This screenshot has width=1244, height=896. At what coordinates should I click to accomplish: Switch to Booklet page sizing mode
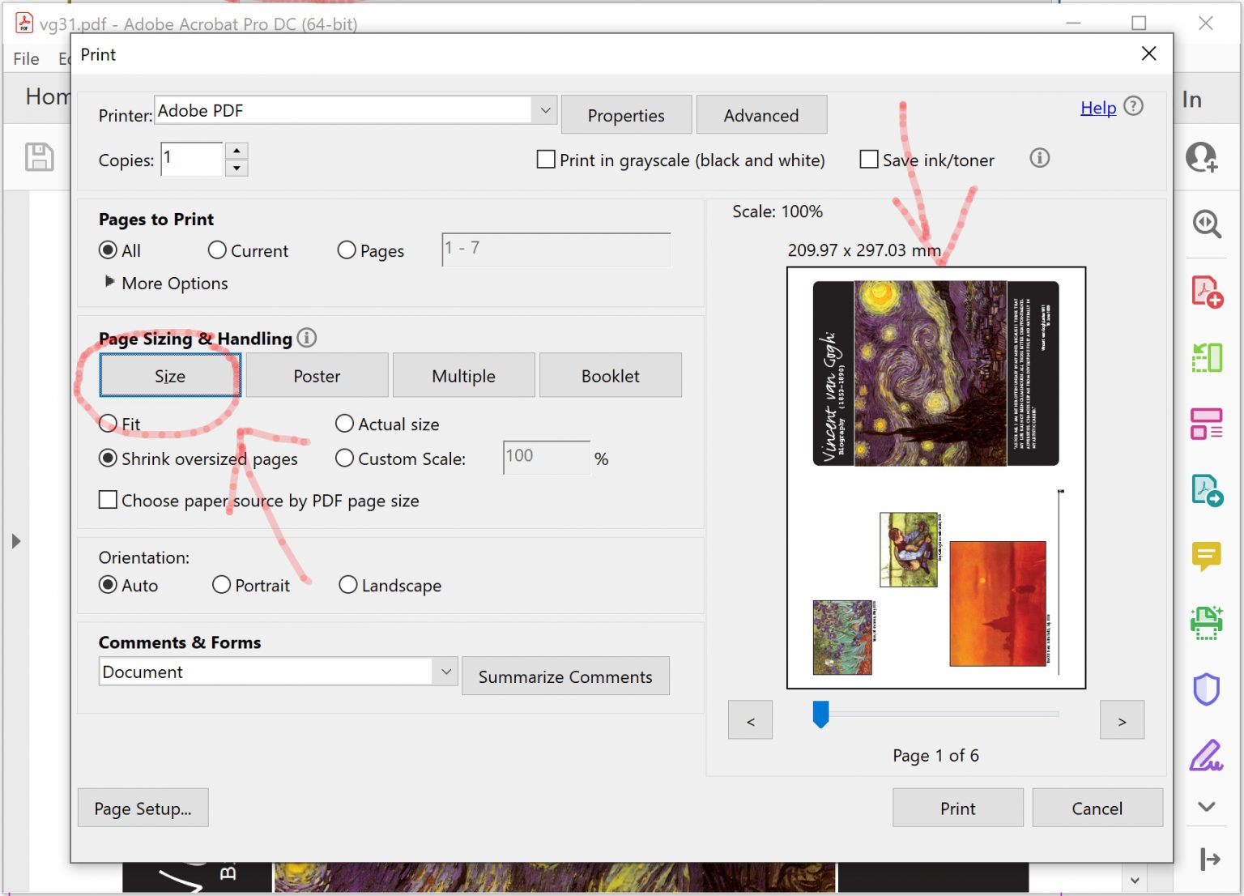[610, 375]
